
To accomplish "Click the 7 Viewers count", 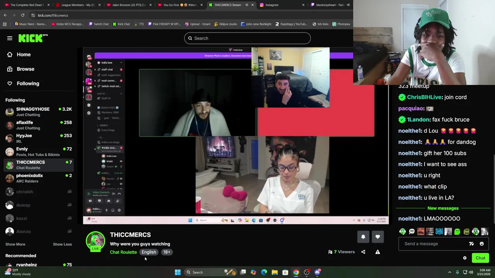I will pos(341,252).
